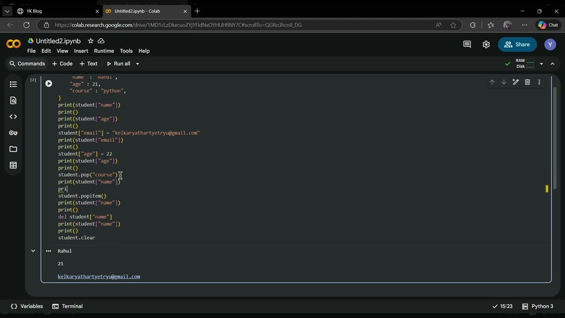Click the notebook title Untitled2.ipynb
Viewport: 565px width, 318px height.
pos(58,41)
